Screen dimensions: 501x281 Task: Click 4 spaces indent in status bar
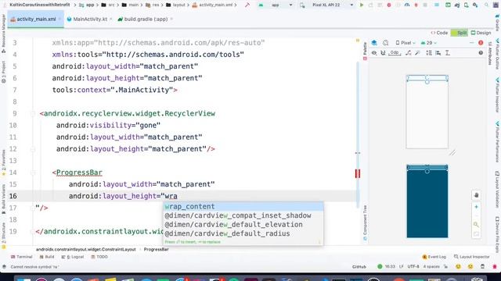click(431, 267)
